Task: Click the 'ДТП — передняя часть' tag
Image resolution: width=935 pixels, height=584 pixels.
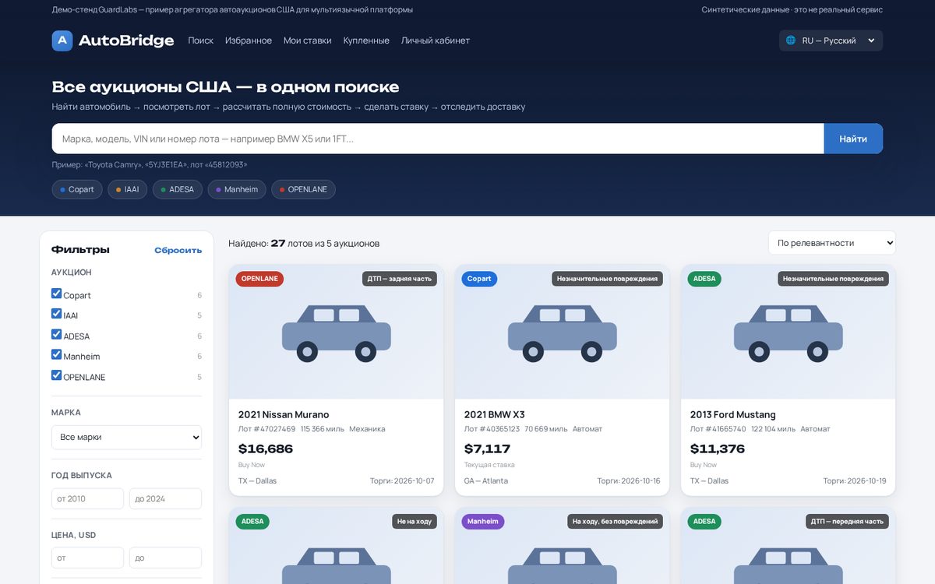Action: 848,522
